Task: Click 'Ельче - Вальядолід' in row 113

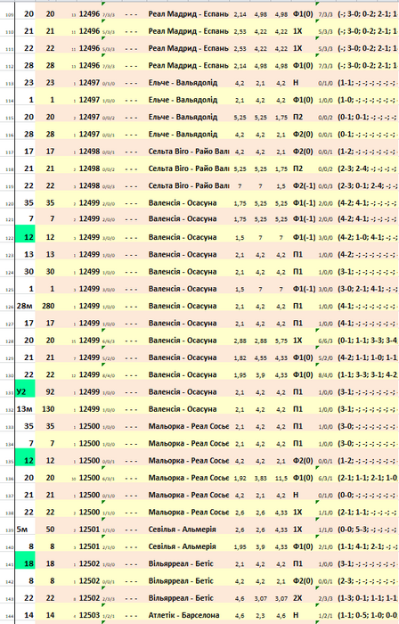Action: coord(183,83)
